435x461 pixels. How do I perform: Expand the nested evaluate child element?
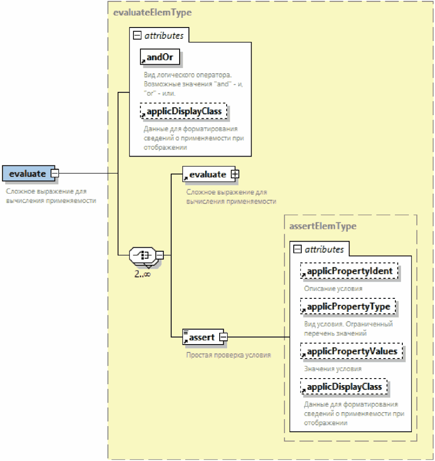coord(235,174)
